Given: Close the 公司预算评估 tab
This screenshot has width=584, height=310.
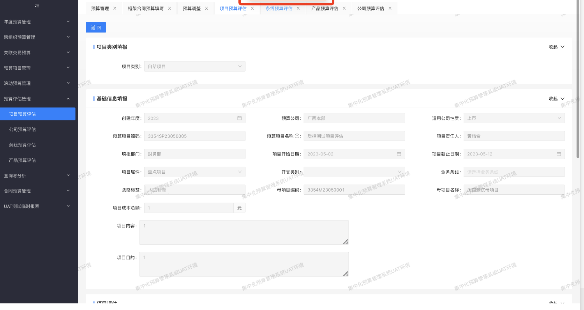Looking at the screenshot, I should tap(390, 8).
